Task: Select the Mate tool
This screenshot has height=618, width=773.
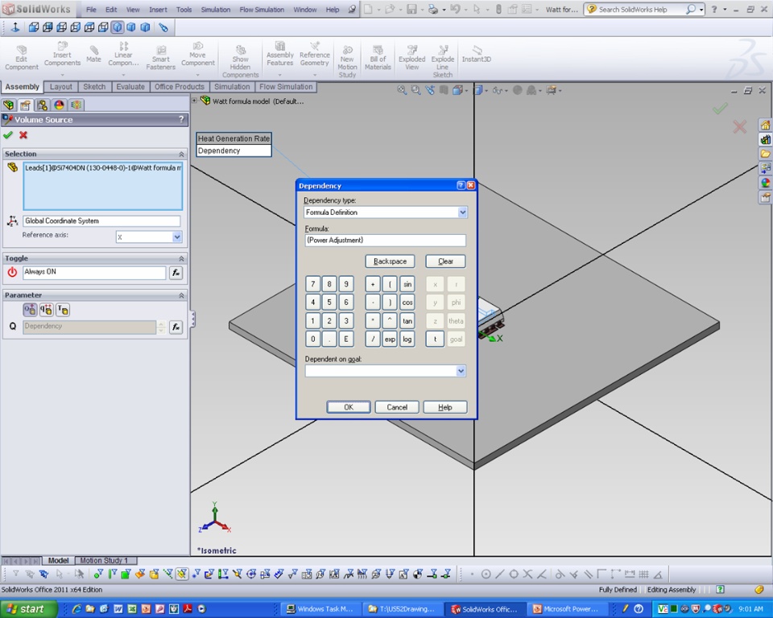Action: 93,54
